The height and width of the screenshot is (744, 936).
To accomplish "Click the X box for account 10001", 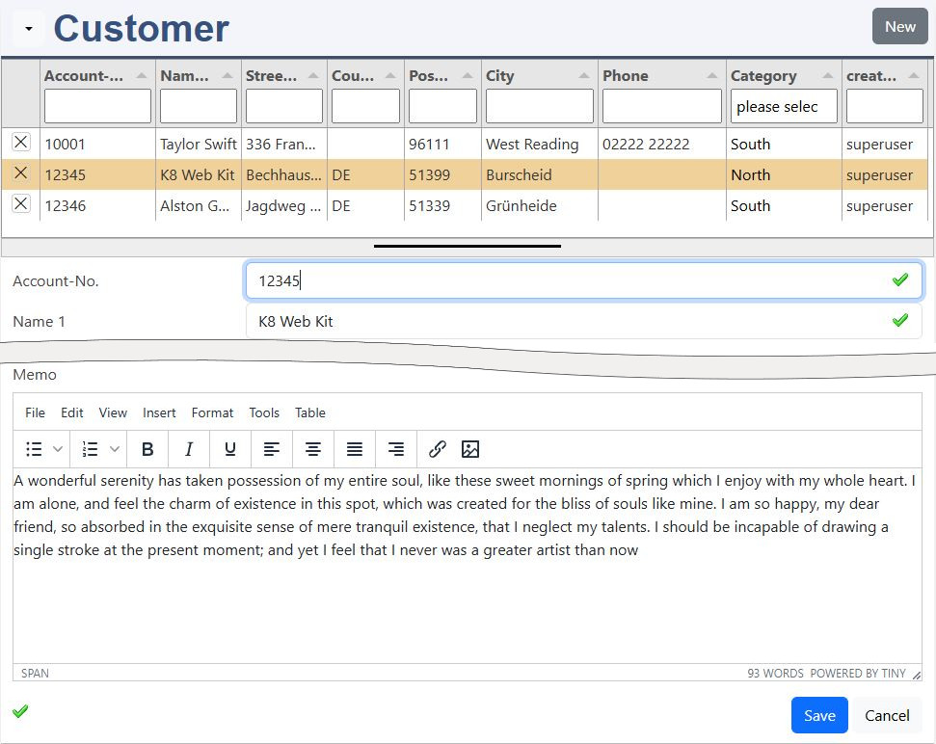I will tap(20, 143).
